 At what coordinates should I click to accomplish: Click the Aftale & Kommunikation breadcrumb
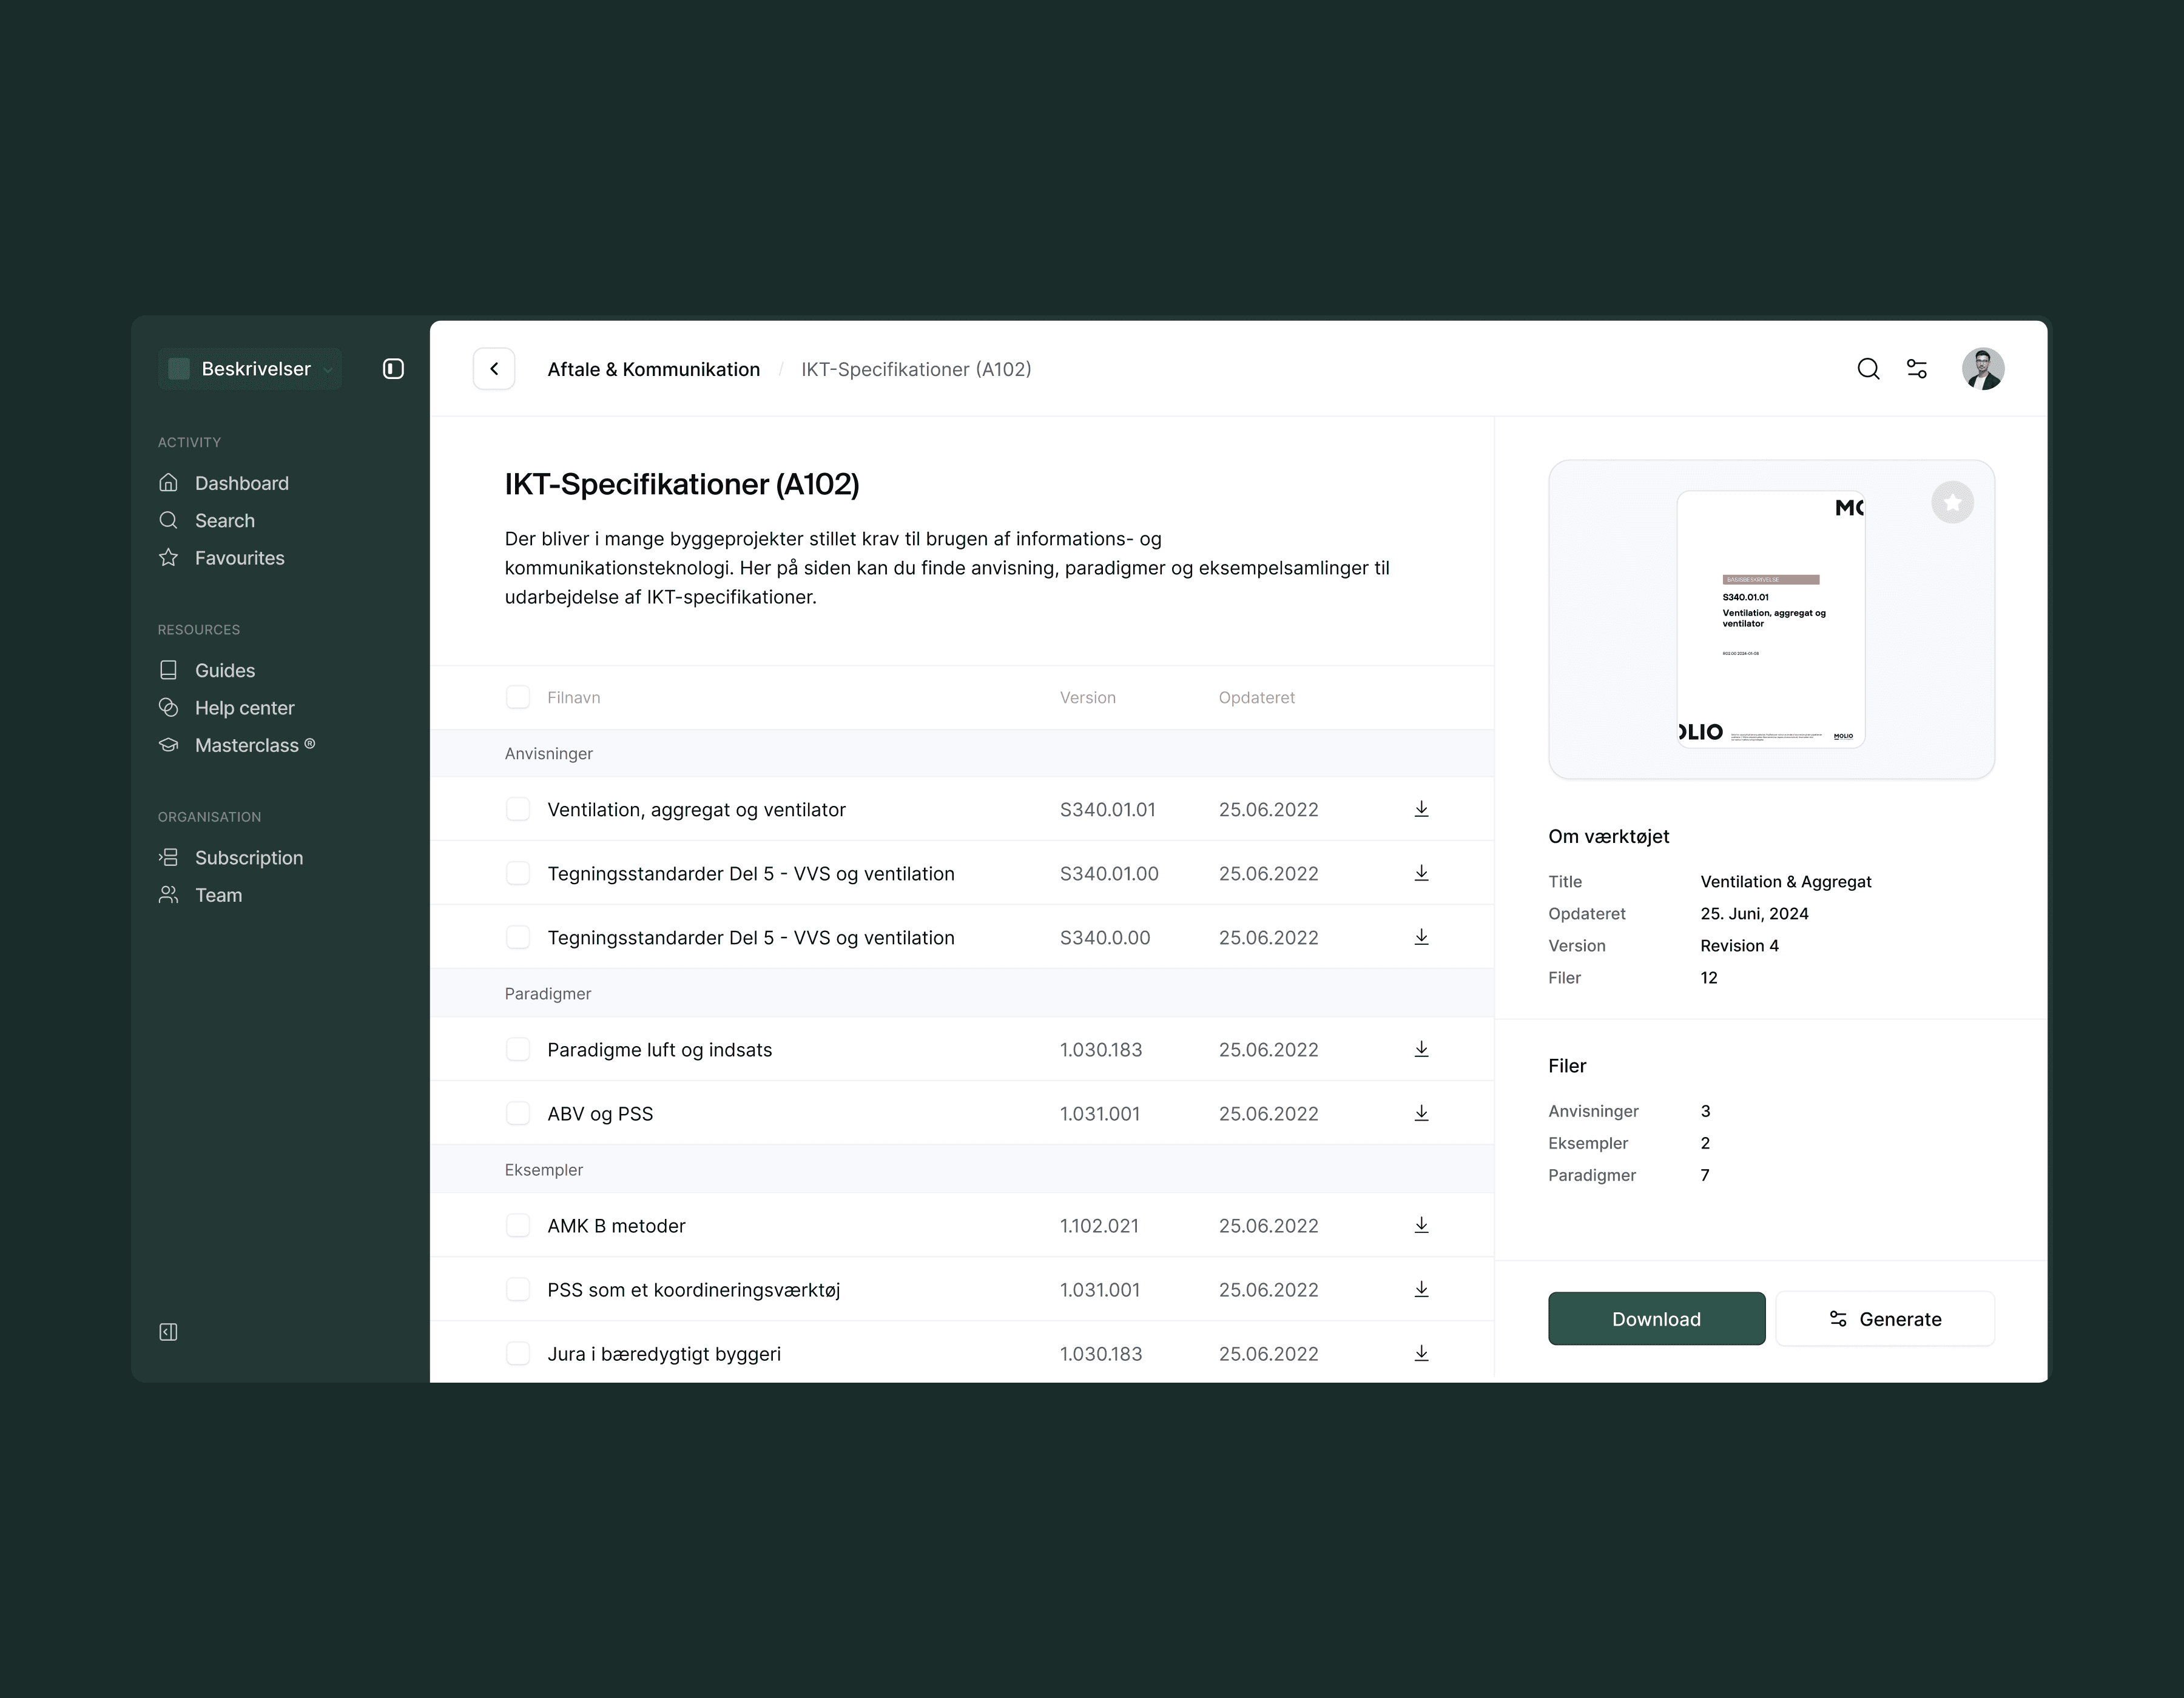653,369
